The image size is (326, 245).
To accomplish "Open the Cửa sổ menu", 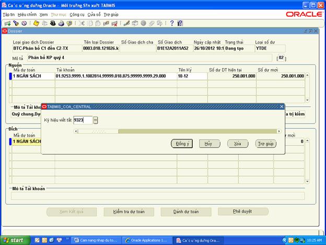I will tap(94, 15).
